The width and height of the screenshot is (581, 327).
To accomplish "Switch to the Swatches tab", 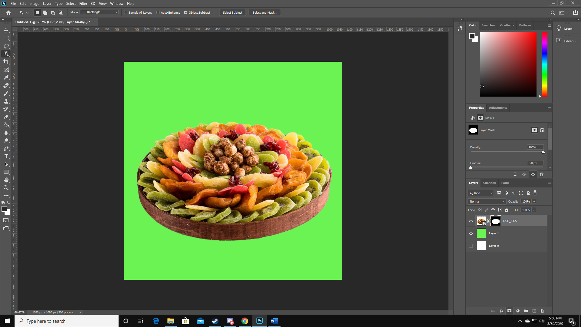I will [488, 25].
